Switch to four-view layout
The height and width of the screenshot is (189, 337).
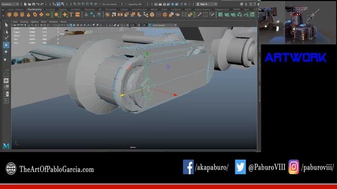point(6,87)
